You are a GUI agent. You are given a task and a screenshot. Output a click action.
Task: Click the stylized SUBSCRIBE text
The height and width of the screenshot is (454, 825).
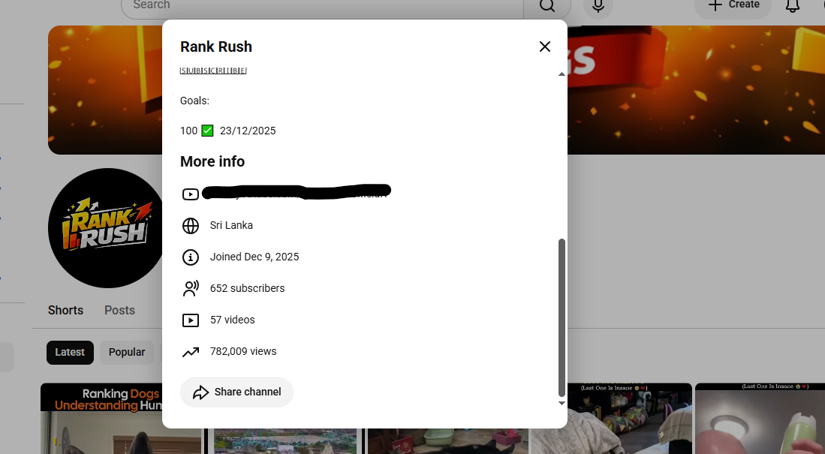213,71
